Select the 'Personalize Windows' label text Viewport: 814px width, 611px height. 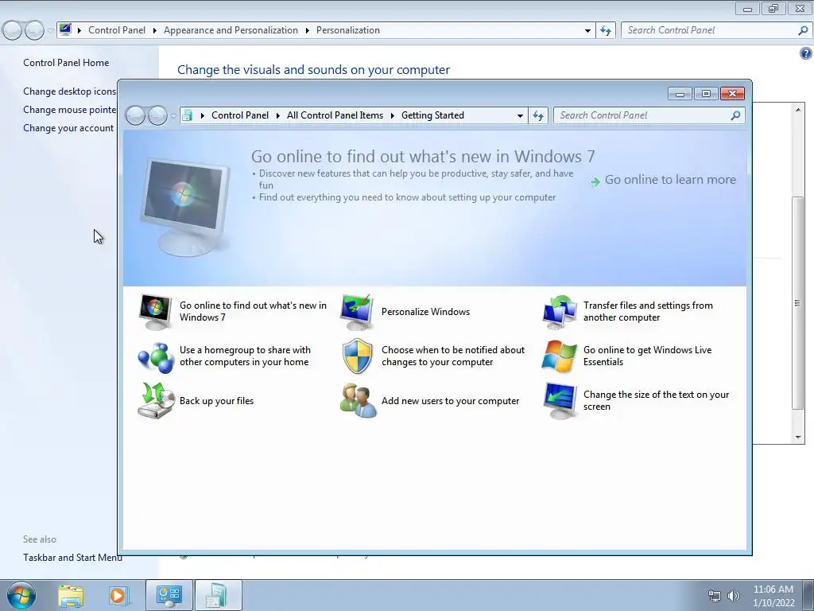click(426, 312)
